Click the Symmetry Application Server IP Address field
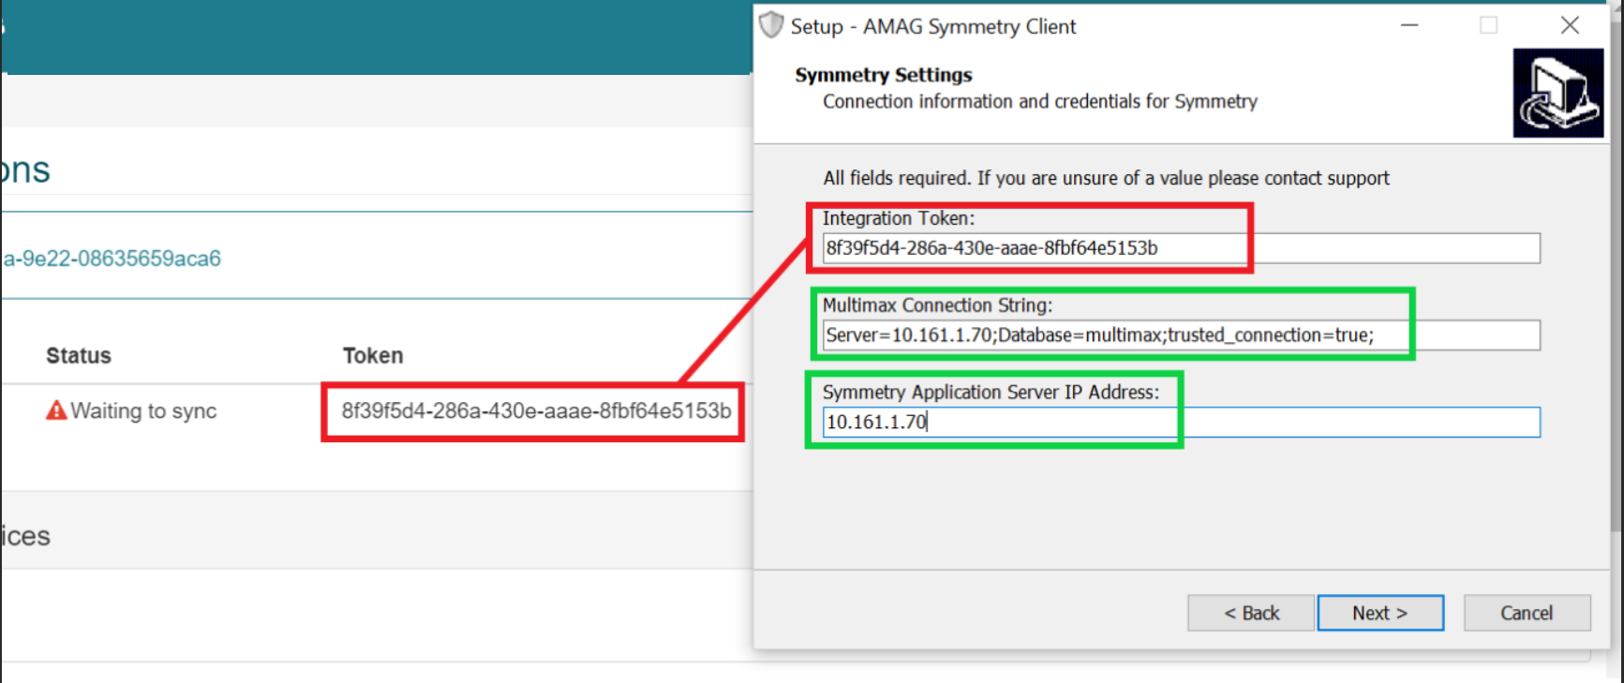 pos(1180,423)
